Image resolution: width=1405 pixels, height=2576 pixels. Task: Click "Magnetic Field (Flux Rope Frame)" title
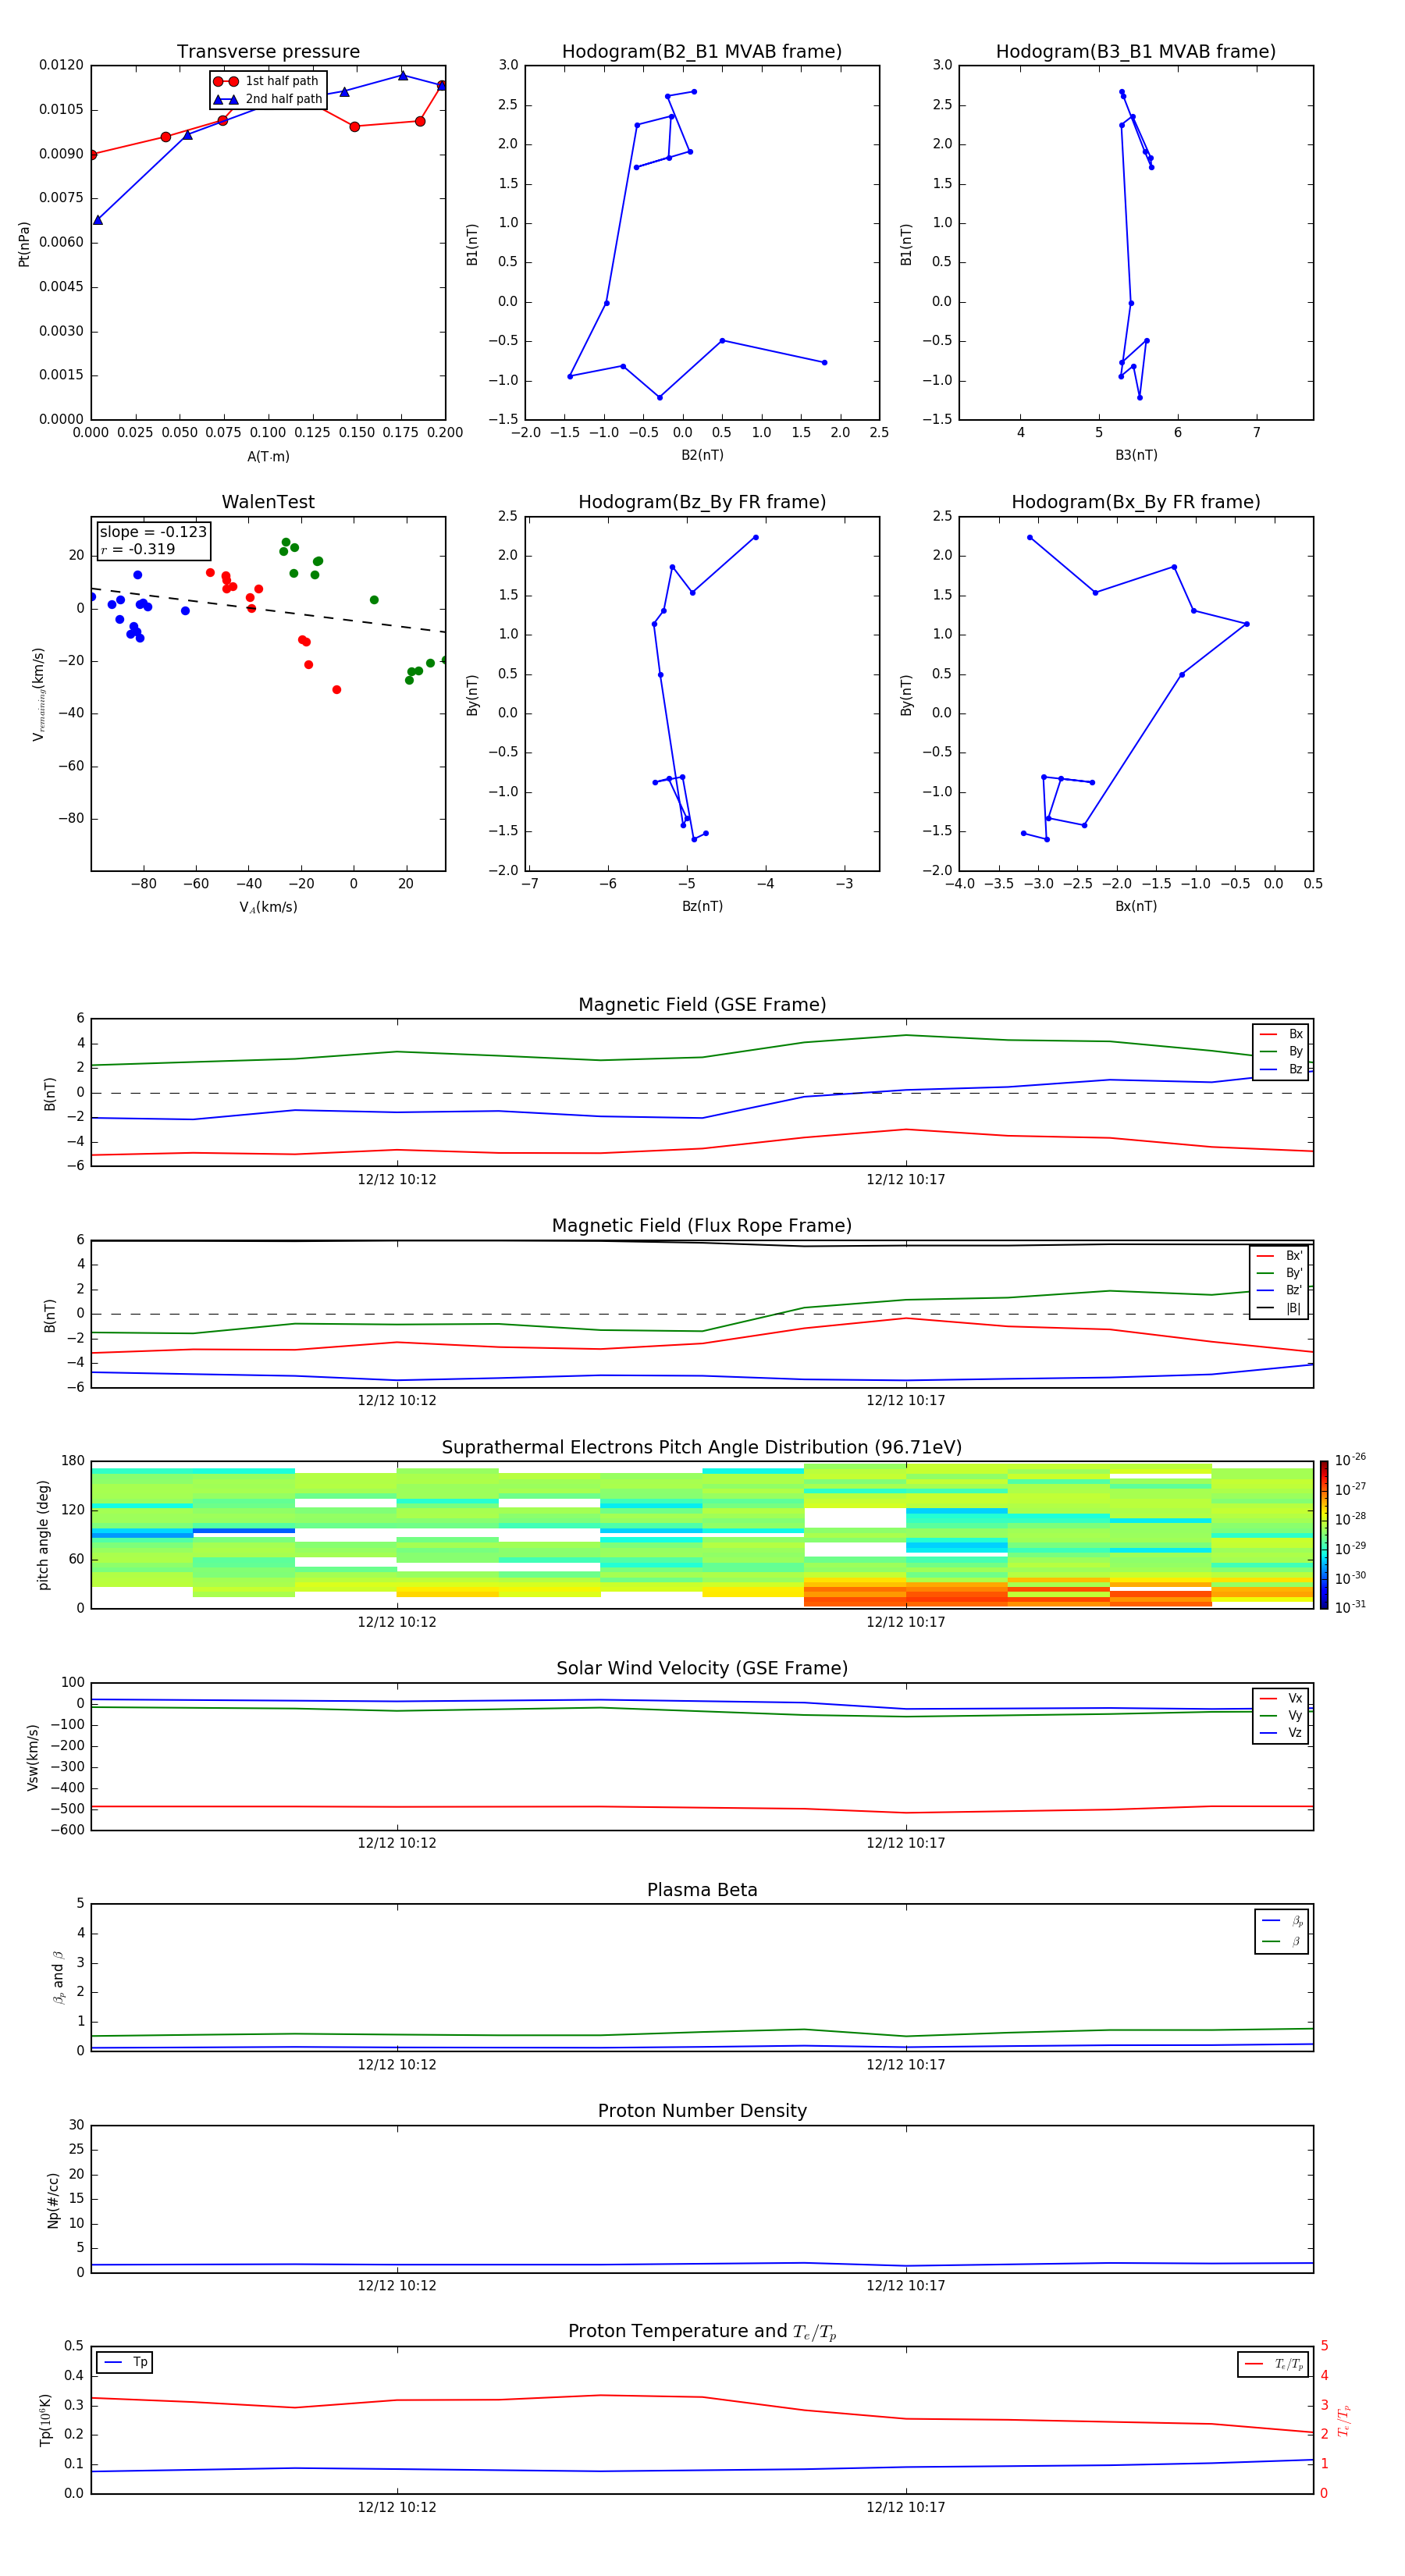(702, 1226)
